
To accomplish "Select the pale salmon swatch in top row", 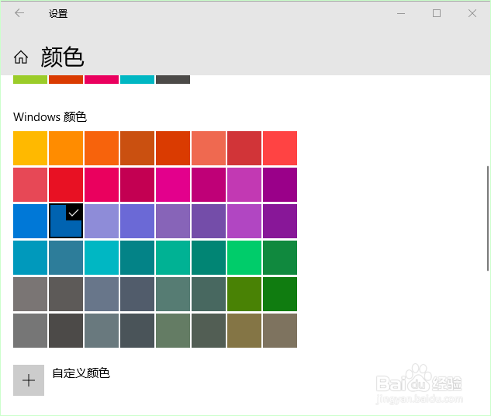I will pos(209,148).
